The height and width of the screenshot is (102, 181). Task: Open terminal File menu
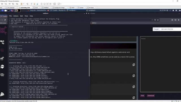coord(10,16)
